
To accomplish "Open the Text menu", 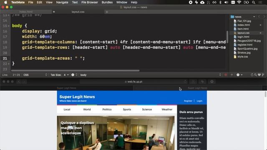I will [x=75, y=2].
